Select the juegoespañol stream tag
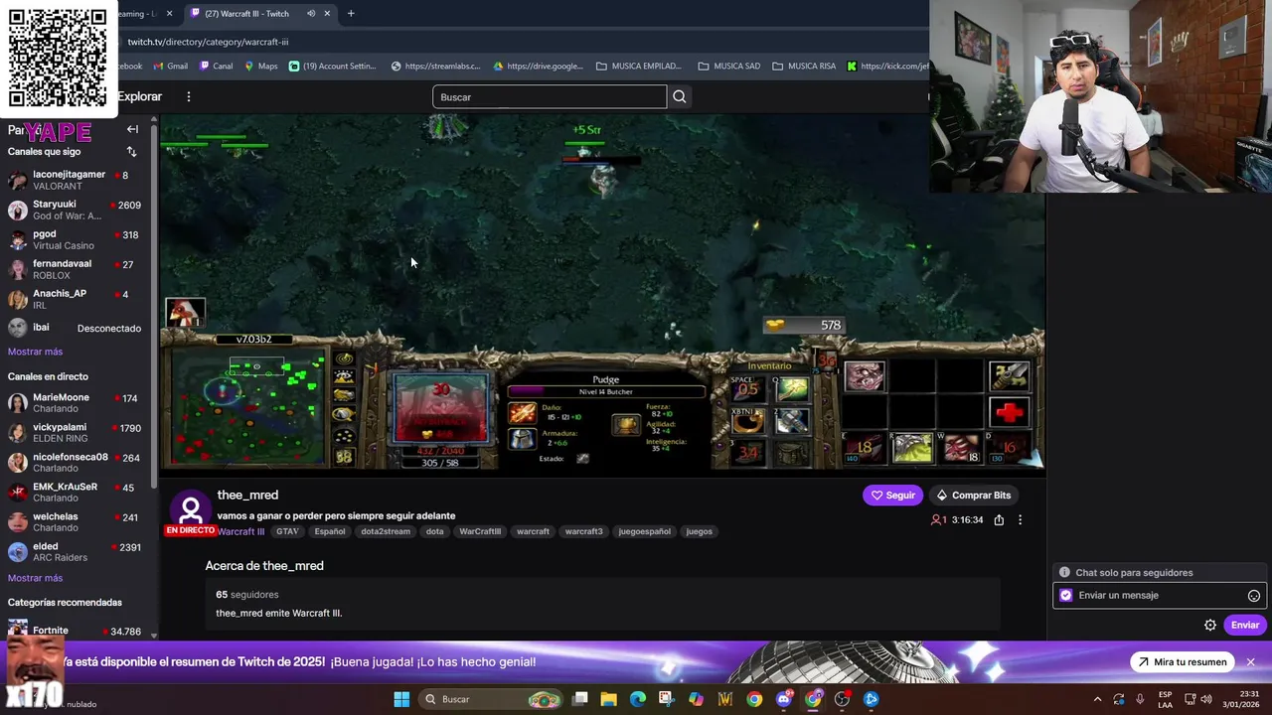Viewport: 1272px width, 715px height. pos(644,531)
